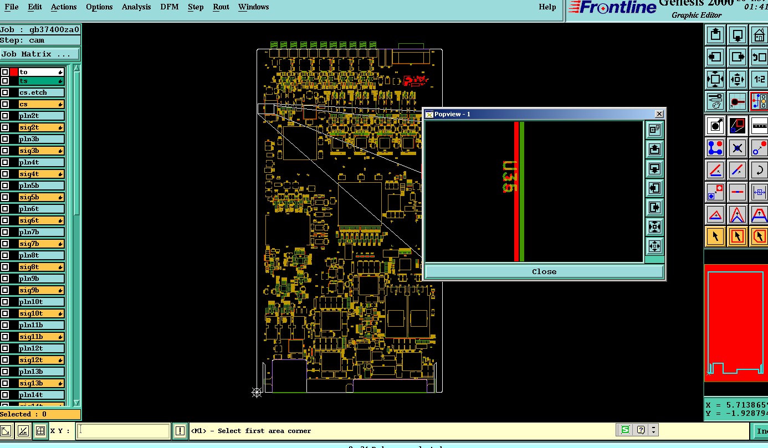Click the 1:2 zoom scale icon
This screenshot has width=768, height=448.
759,79
